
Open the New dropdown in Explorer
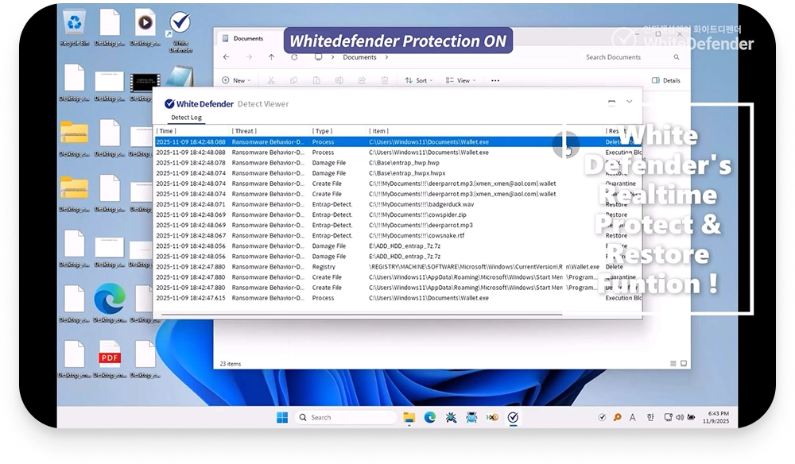(x=238, y=80)
